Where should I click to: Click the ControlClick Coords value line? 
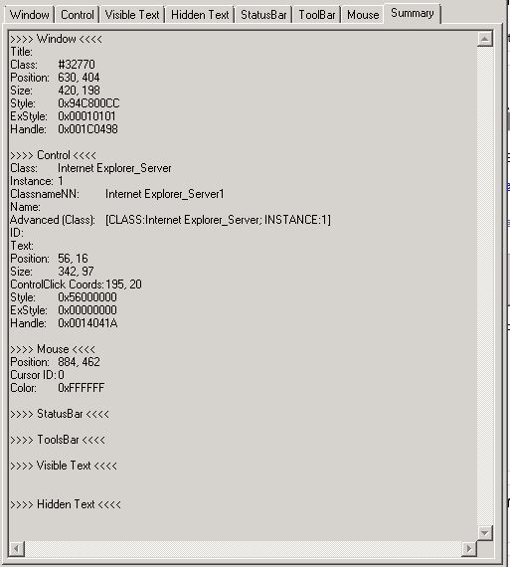[x=76, y=284]
